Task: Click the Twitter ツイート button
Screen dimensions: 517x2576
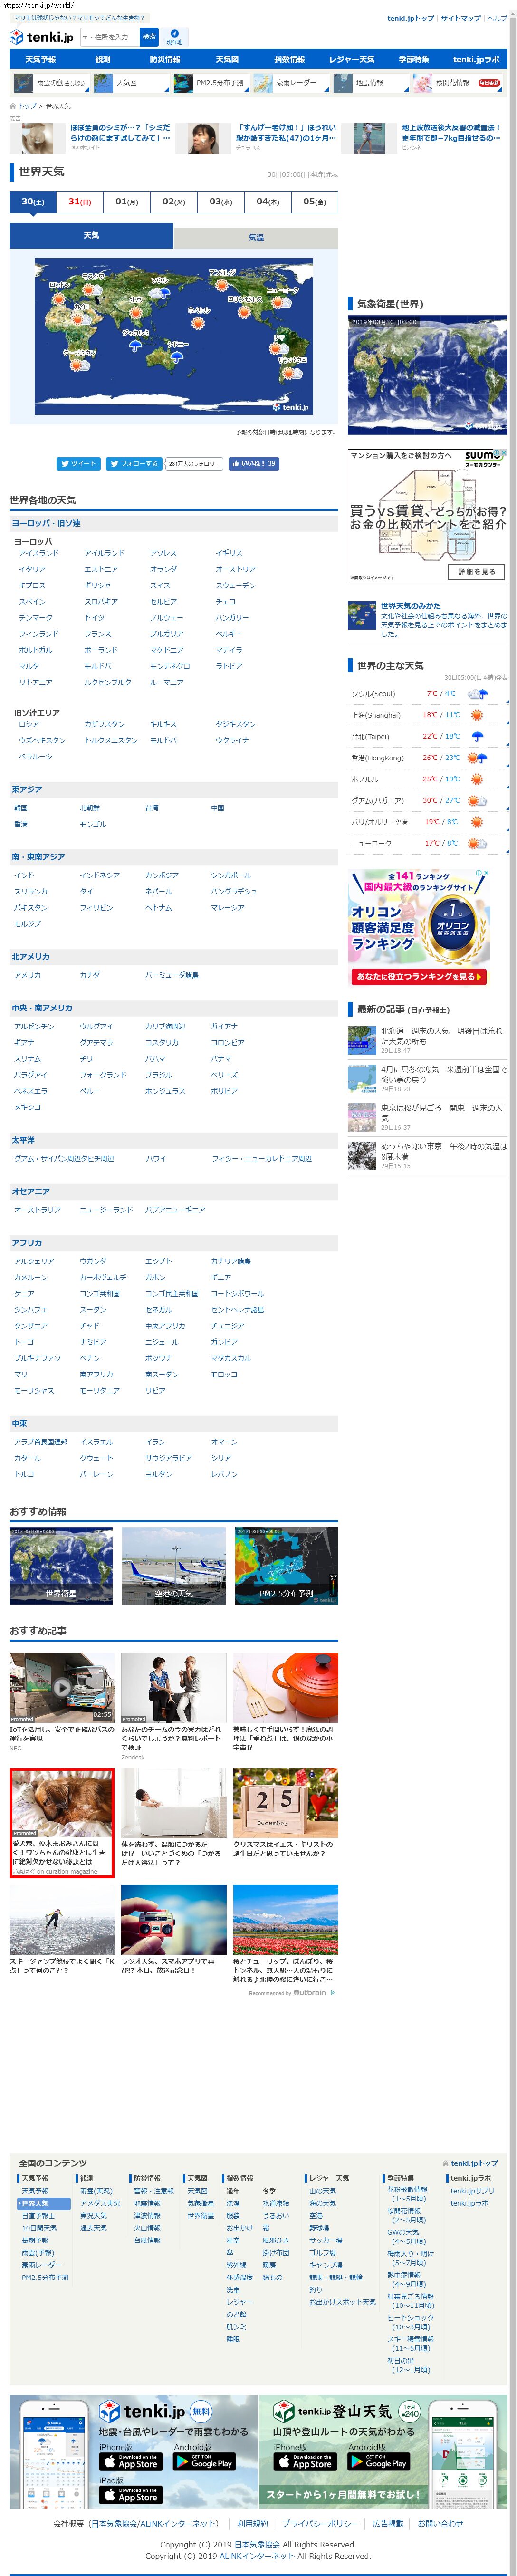Action: tap(78, 464)
